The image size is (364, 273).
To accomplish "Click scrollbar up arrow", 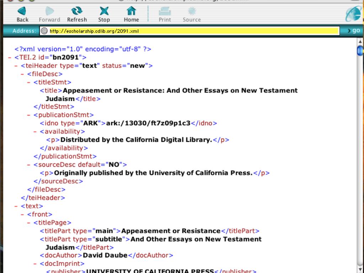I will pos(360,42).
